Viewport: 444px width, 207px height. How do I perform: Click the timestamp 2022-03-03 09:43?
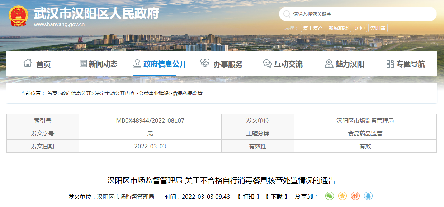206,197
